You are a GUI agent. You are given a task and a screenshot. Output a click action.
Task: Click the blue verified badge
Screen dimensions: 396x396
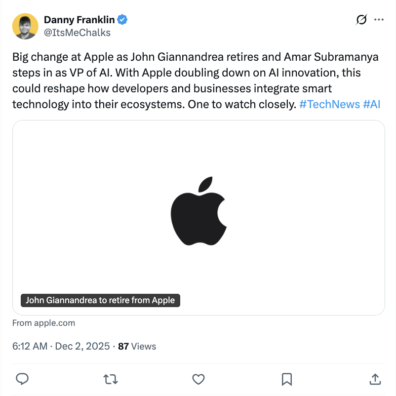(122, 20)
